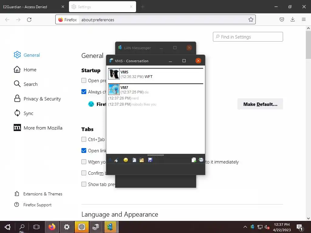Click the browser forward arrow
Viewport: 311px width, 233px height.
(x=18, y=20)
